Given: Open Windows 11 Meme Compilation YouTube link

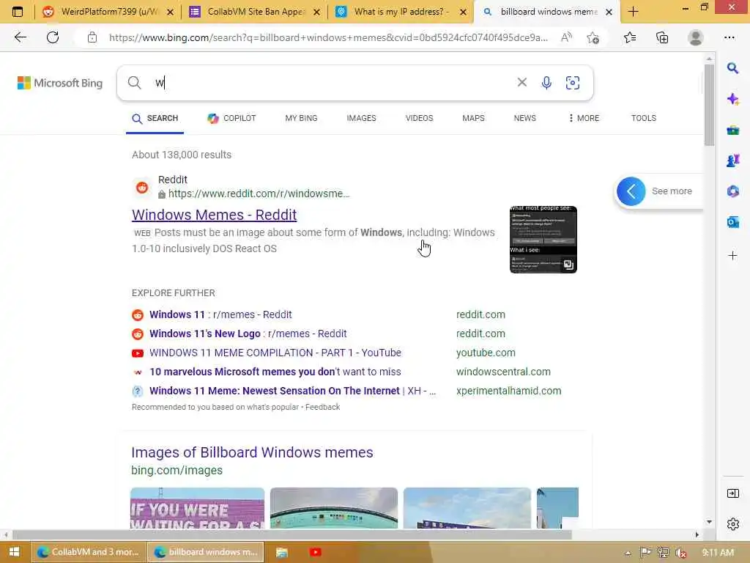Looking at the screenshot, I should tap(275, 353).
